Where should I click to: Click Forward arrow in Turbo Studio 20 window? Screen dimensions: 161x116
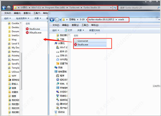9,8
